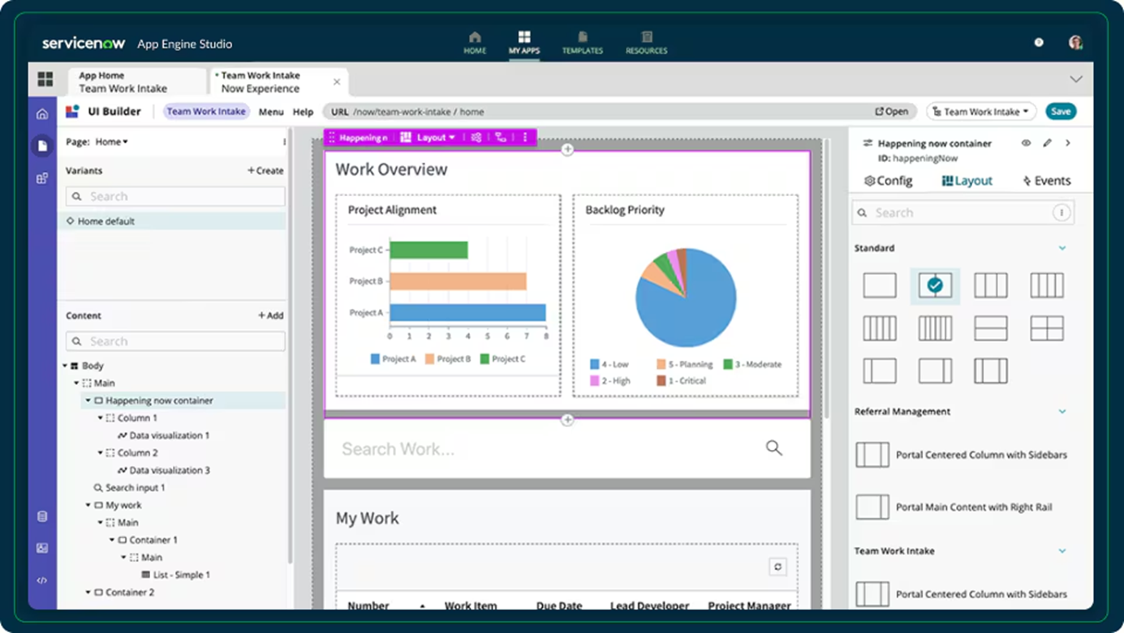Open the Menu item in UI Builder header
Screen dimensions: 1124x633
pos(271,111)
